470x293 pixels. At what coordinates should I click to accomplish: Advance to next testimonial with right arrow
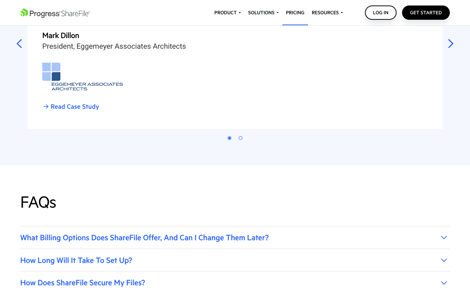point(451,44)
